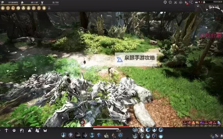Open the medal award icon
The image size is (223, 139).
pos(170,2)
